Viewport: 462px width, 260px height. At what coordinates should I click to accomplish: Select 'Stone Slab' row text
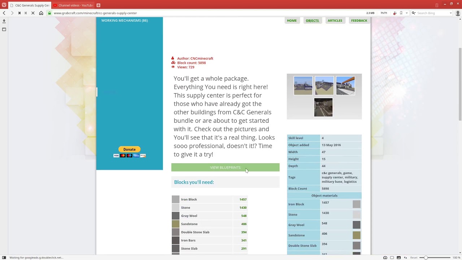[189, 248]
